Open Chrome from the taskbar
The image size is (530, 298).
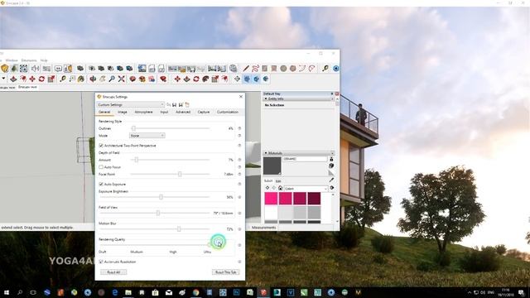(195, 292)
